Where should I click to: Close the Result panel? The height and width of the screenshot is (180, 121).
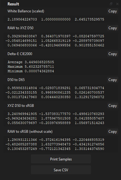tap(117, 4)
